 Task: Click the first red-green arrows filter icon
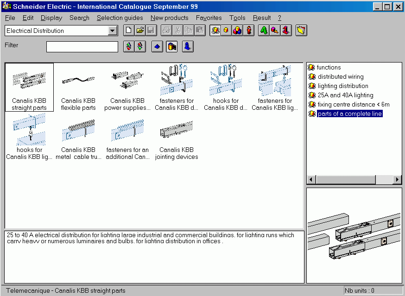129,47
